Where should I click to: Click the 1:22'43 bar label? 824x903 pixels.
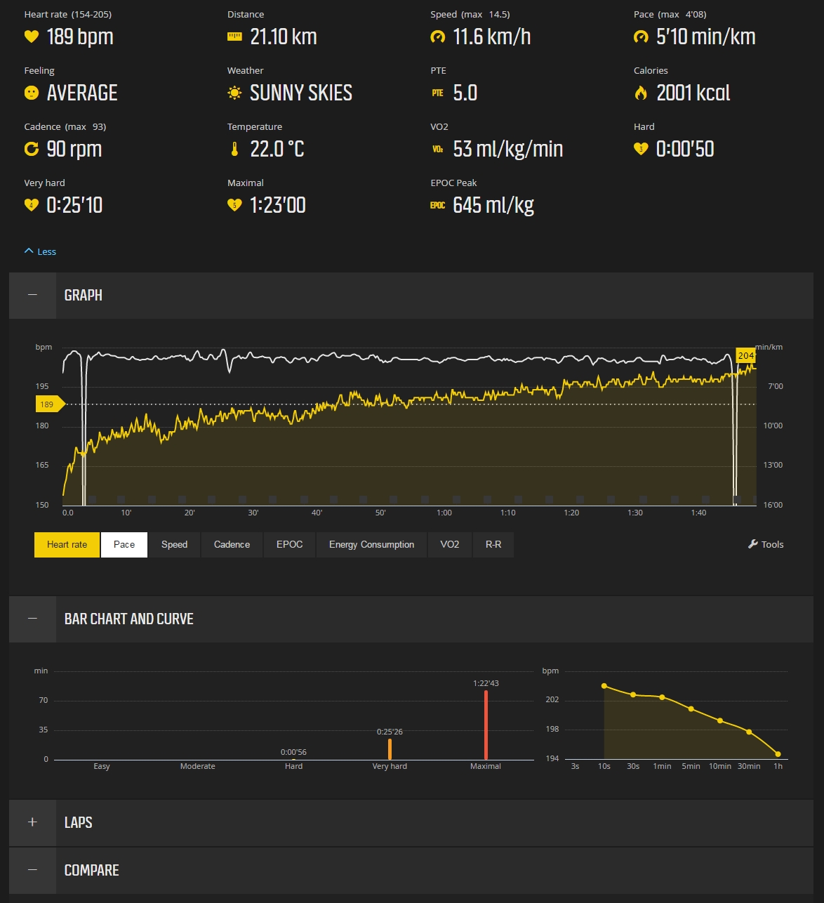[x=486, y=683]
